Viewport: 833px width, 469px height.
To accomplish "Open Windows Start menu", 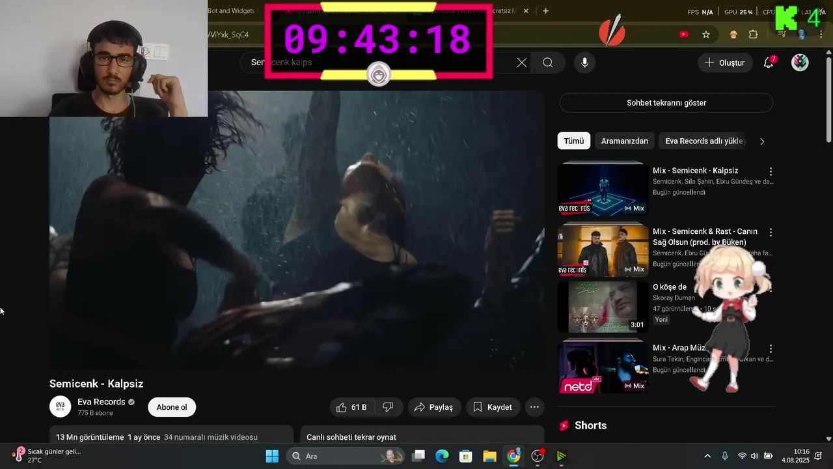I will pos(272,456).
